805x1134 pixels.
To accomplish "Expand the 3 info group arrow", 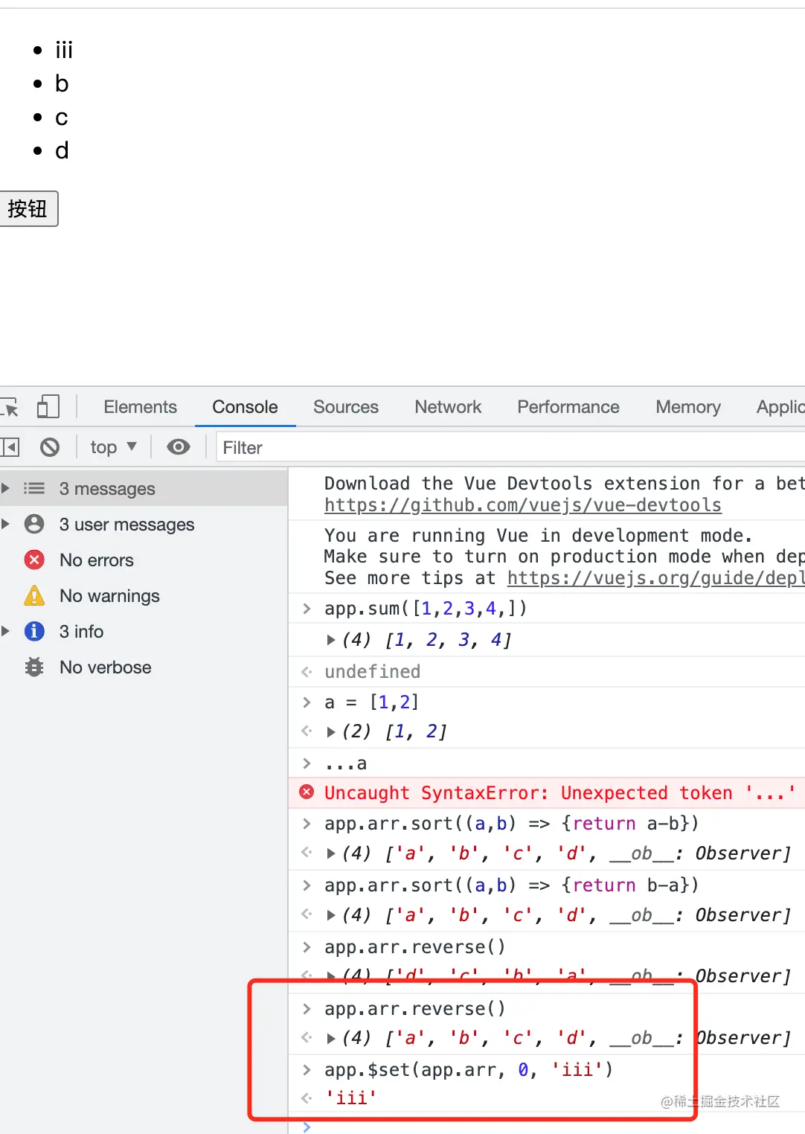I will (6, 631).
